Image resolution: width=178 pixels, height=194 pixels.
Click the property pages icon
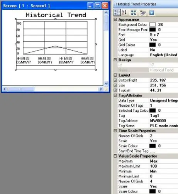click(x=142, y=13)
